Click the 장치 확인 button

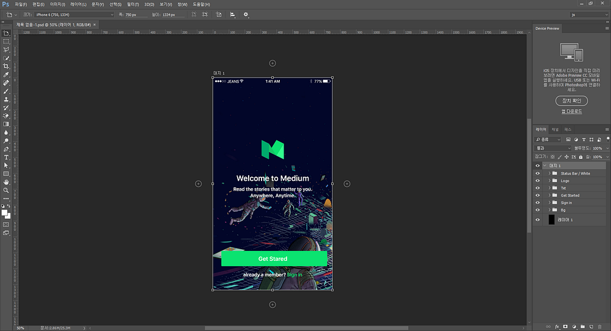572,101
